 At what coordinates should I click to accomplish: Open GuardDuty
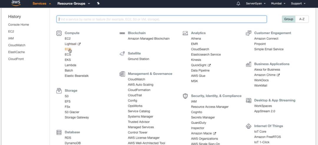pos(198,123)
